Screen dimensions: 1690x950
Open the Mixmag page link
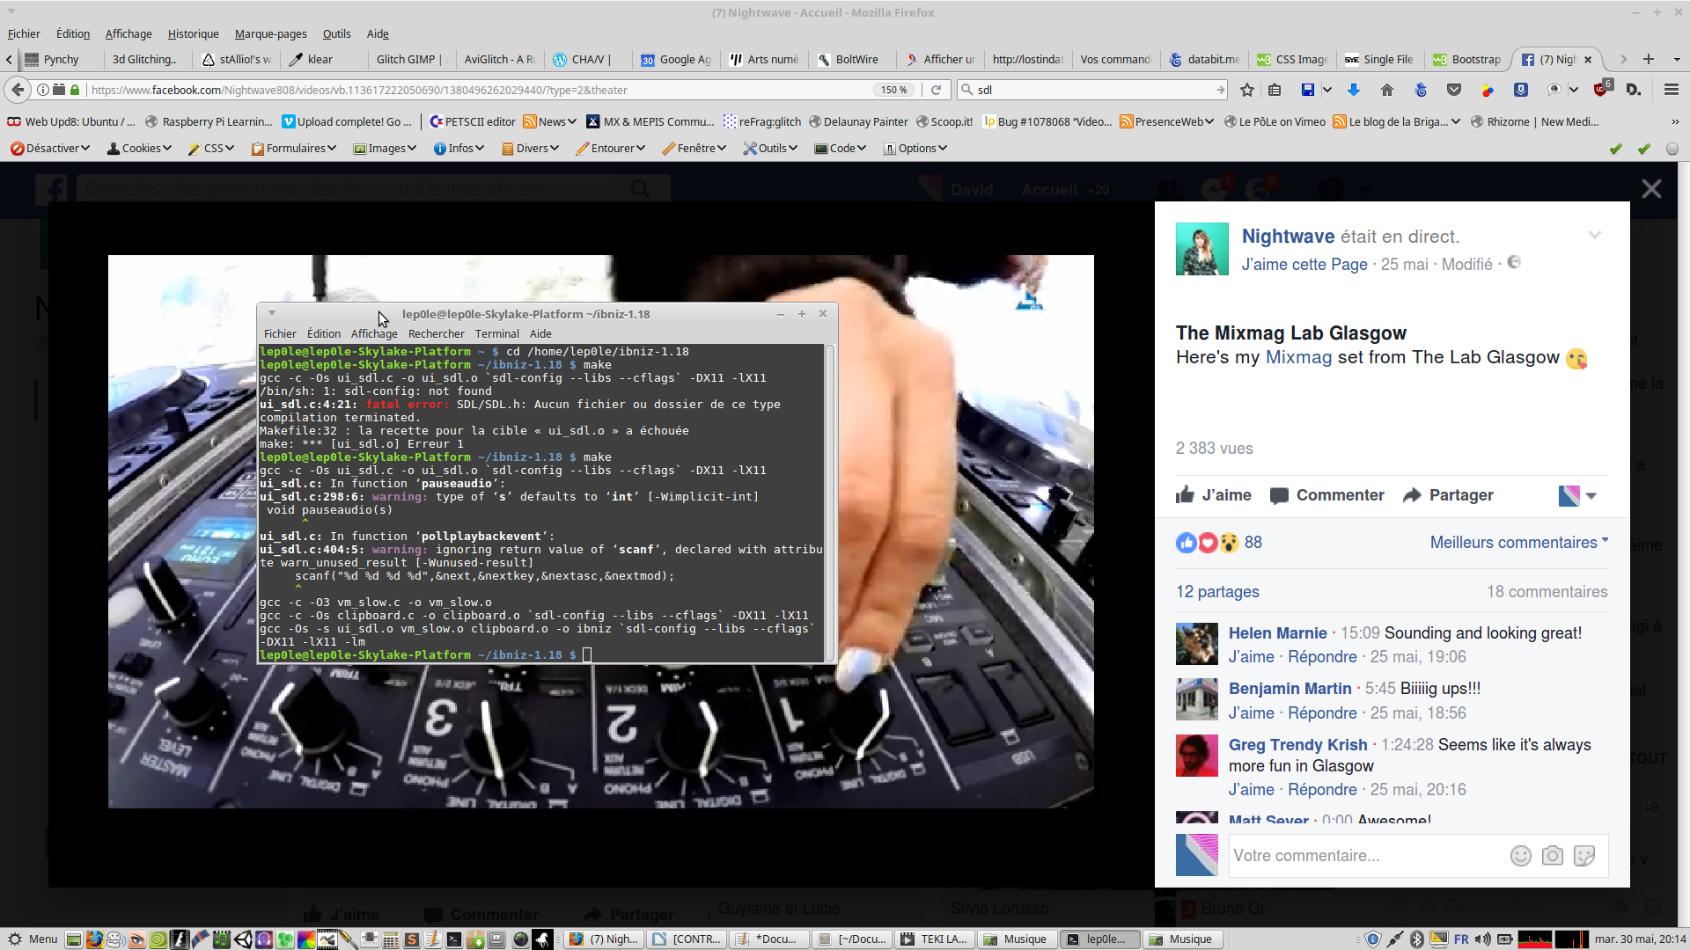(x=1298, y=358)
